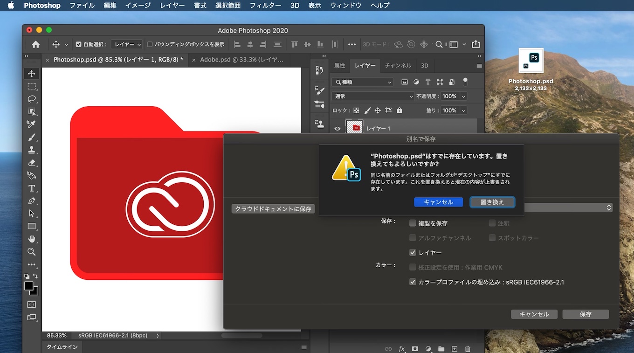Toggle lock transparent pixels icon

(x=356, y=111)
